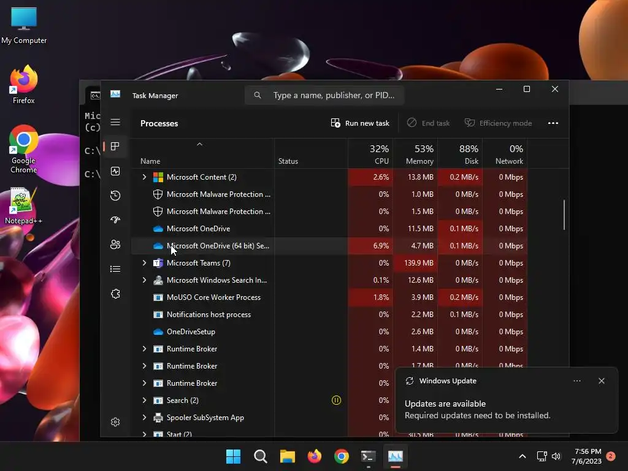Viewport: 628px width, 471px height.
Task: Sort processes by Disk column
Action: click(460, 155)
